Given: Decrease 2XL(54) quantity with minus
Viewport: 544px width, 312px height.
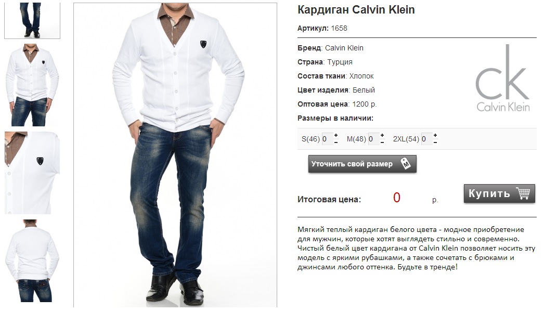Looking at the screenshot, I should [435, 142].
